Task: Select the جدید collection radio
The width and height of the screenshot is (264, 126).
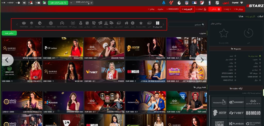Action: pos(235,56)
